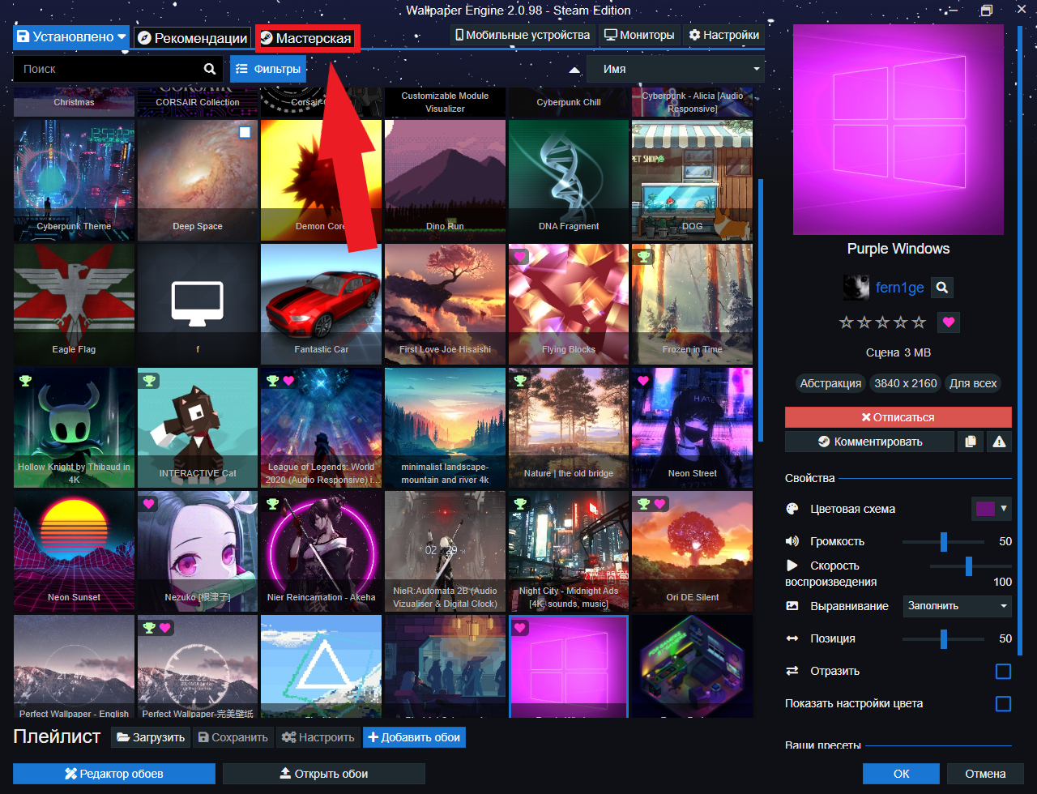Click the Для всех tag

[974, 383]
